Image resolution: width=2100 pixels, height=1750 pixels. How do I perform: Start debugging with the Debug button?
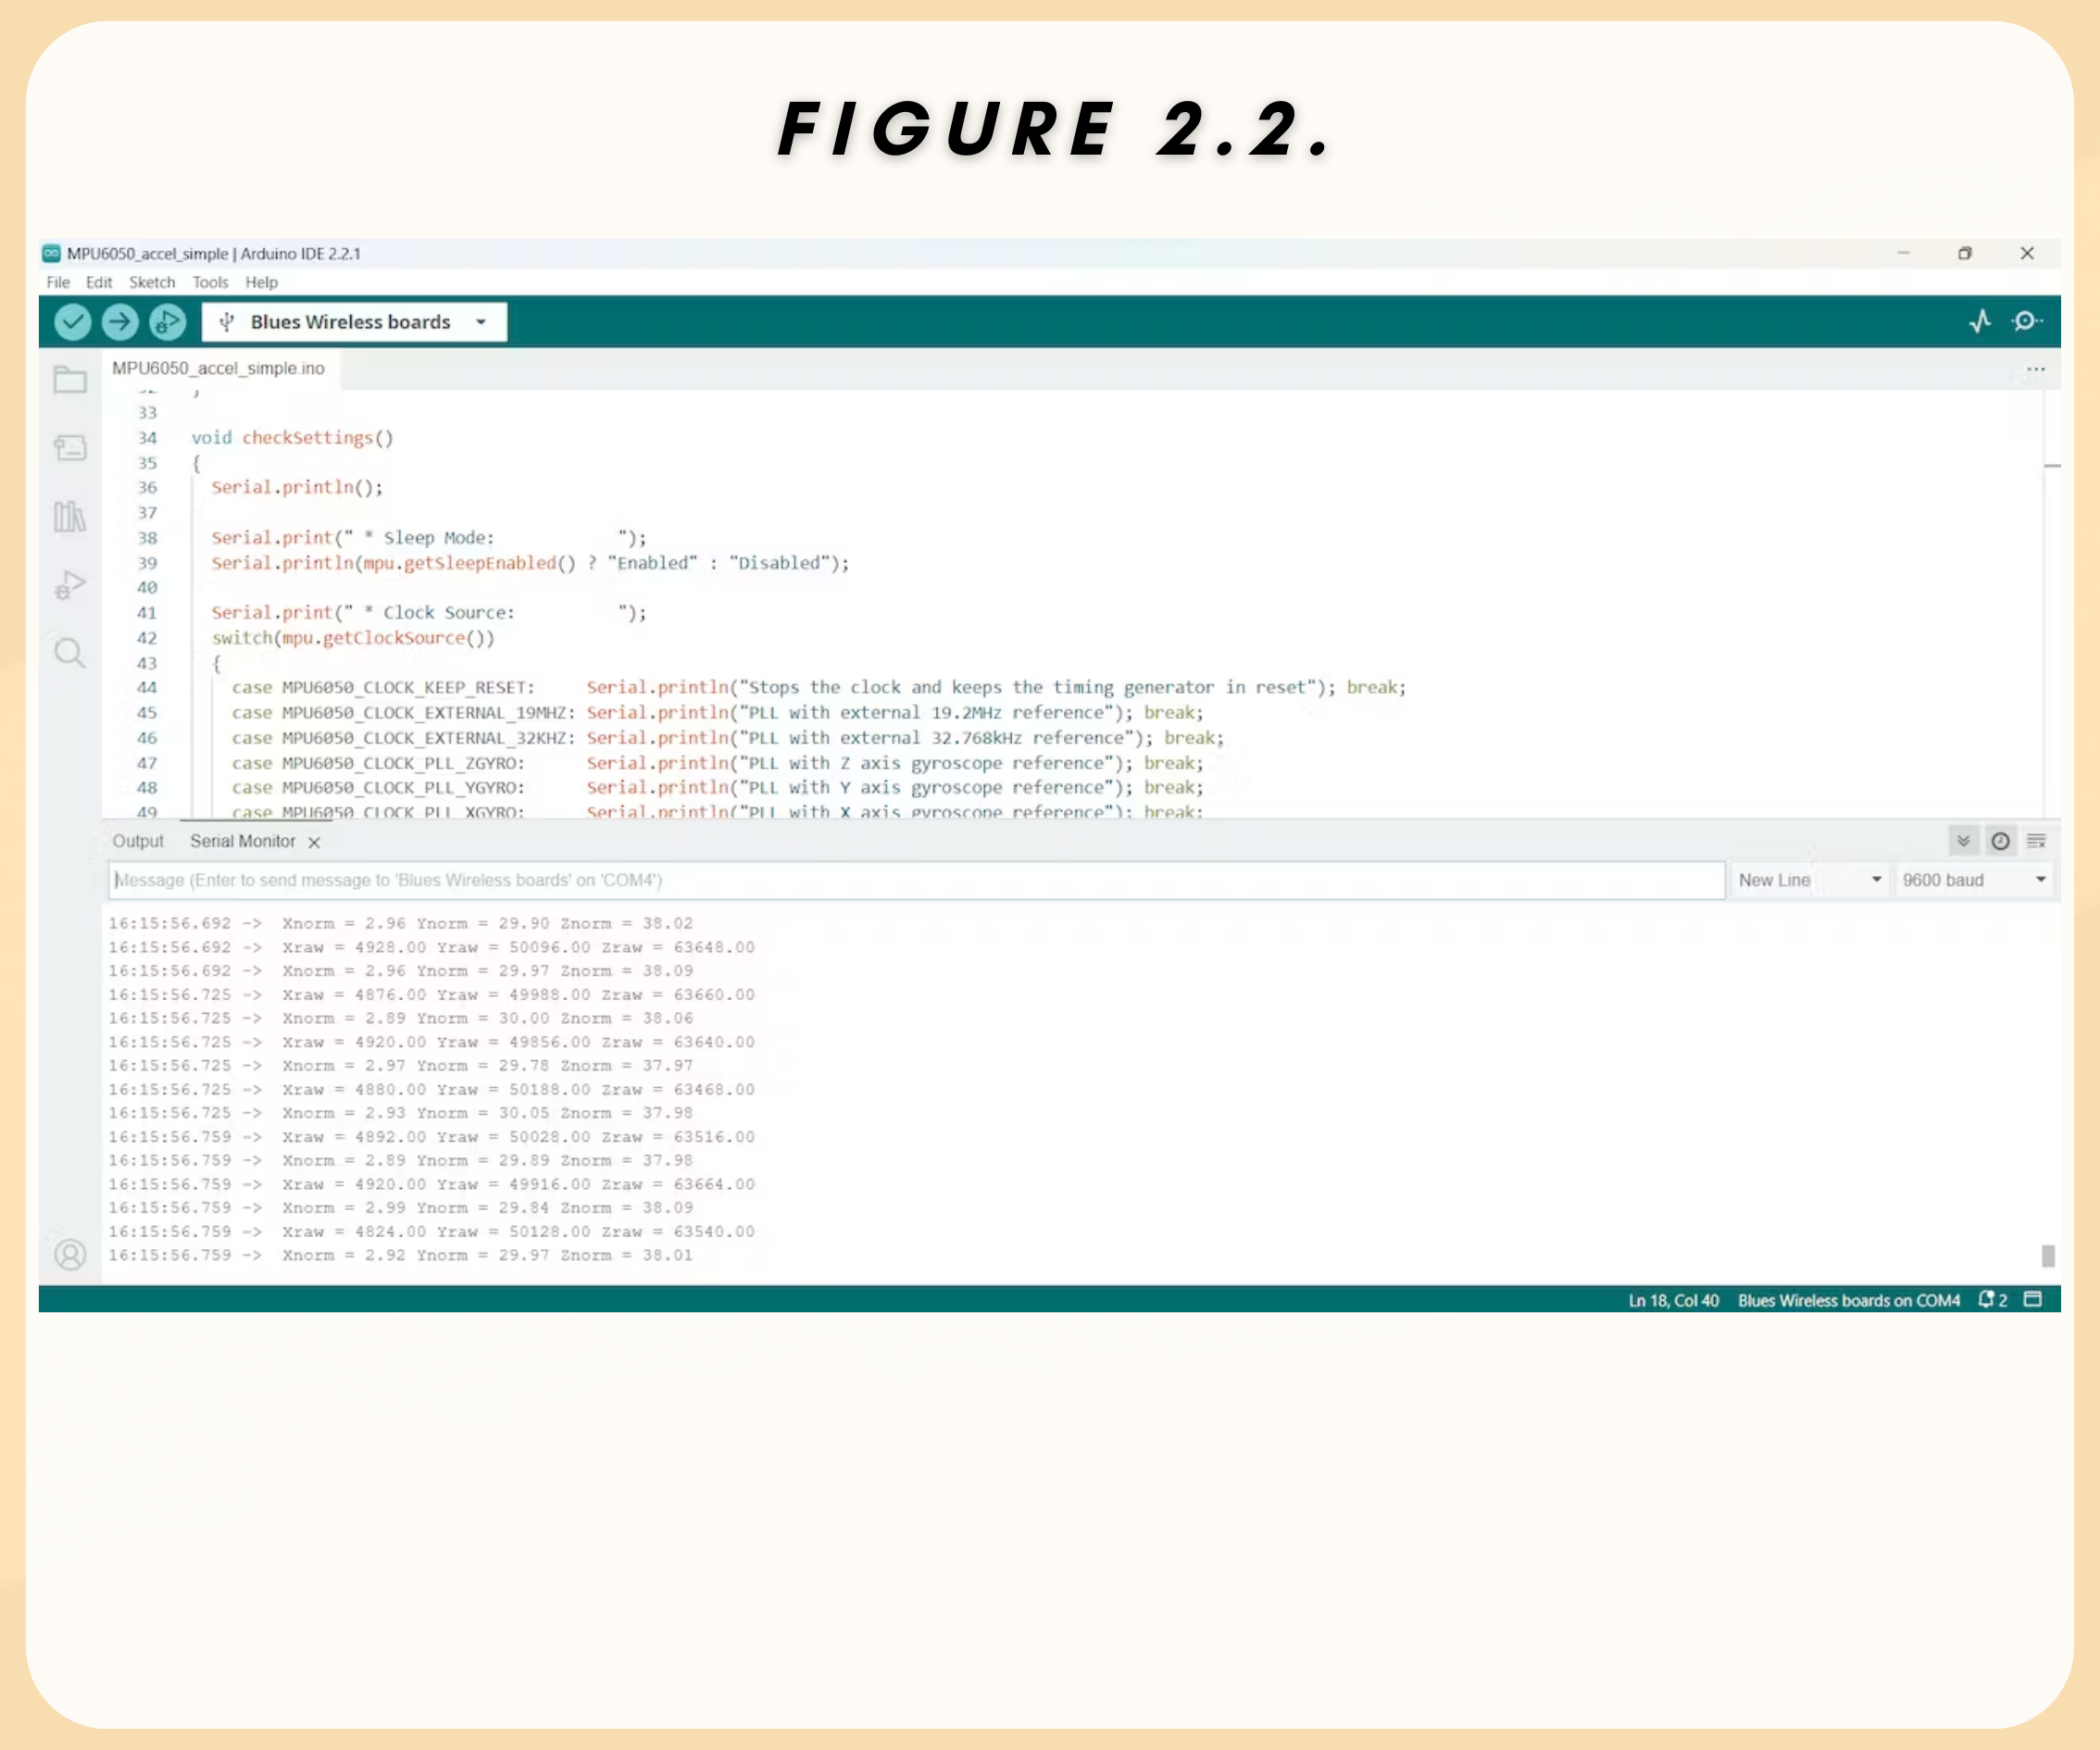click(x=168, y=322)
